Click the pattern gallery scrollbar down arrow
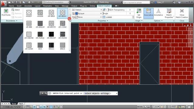This screenshot has height=109, width=194. [x=70, y=50]
